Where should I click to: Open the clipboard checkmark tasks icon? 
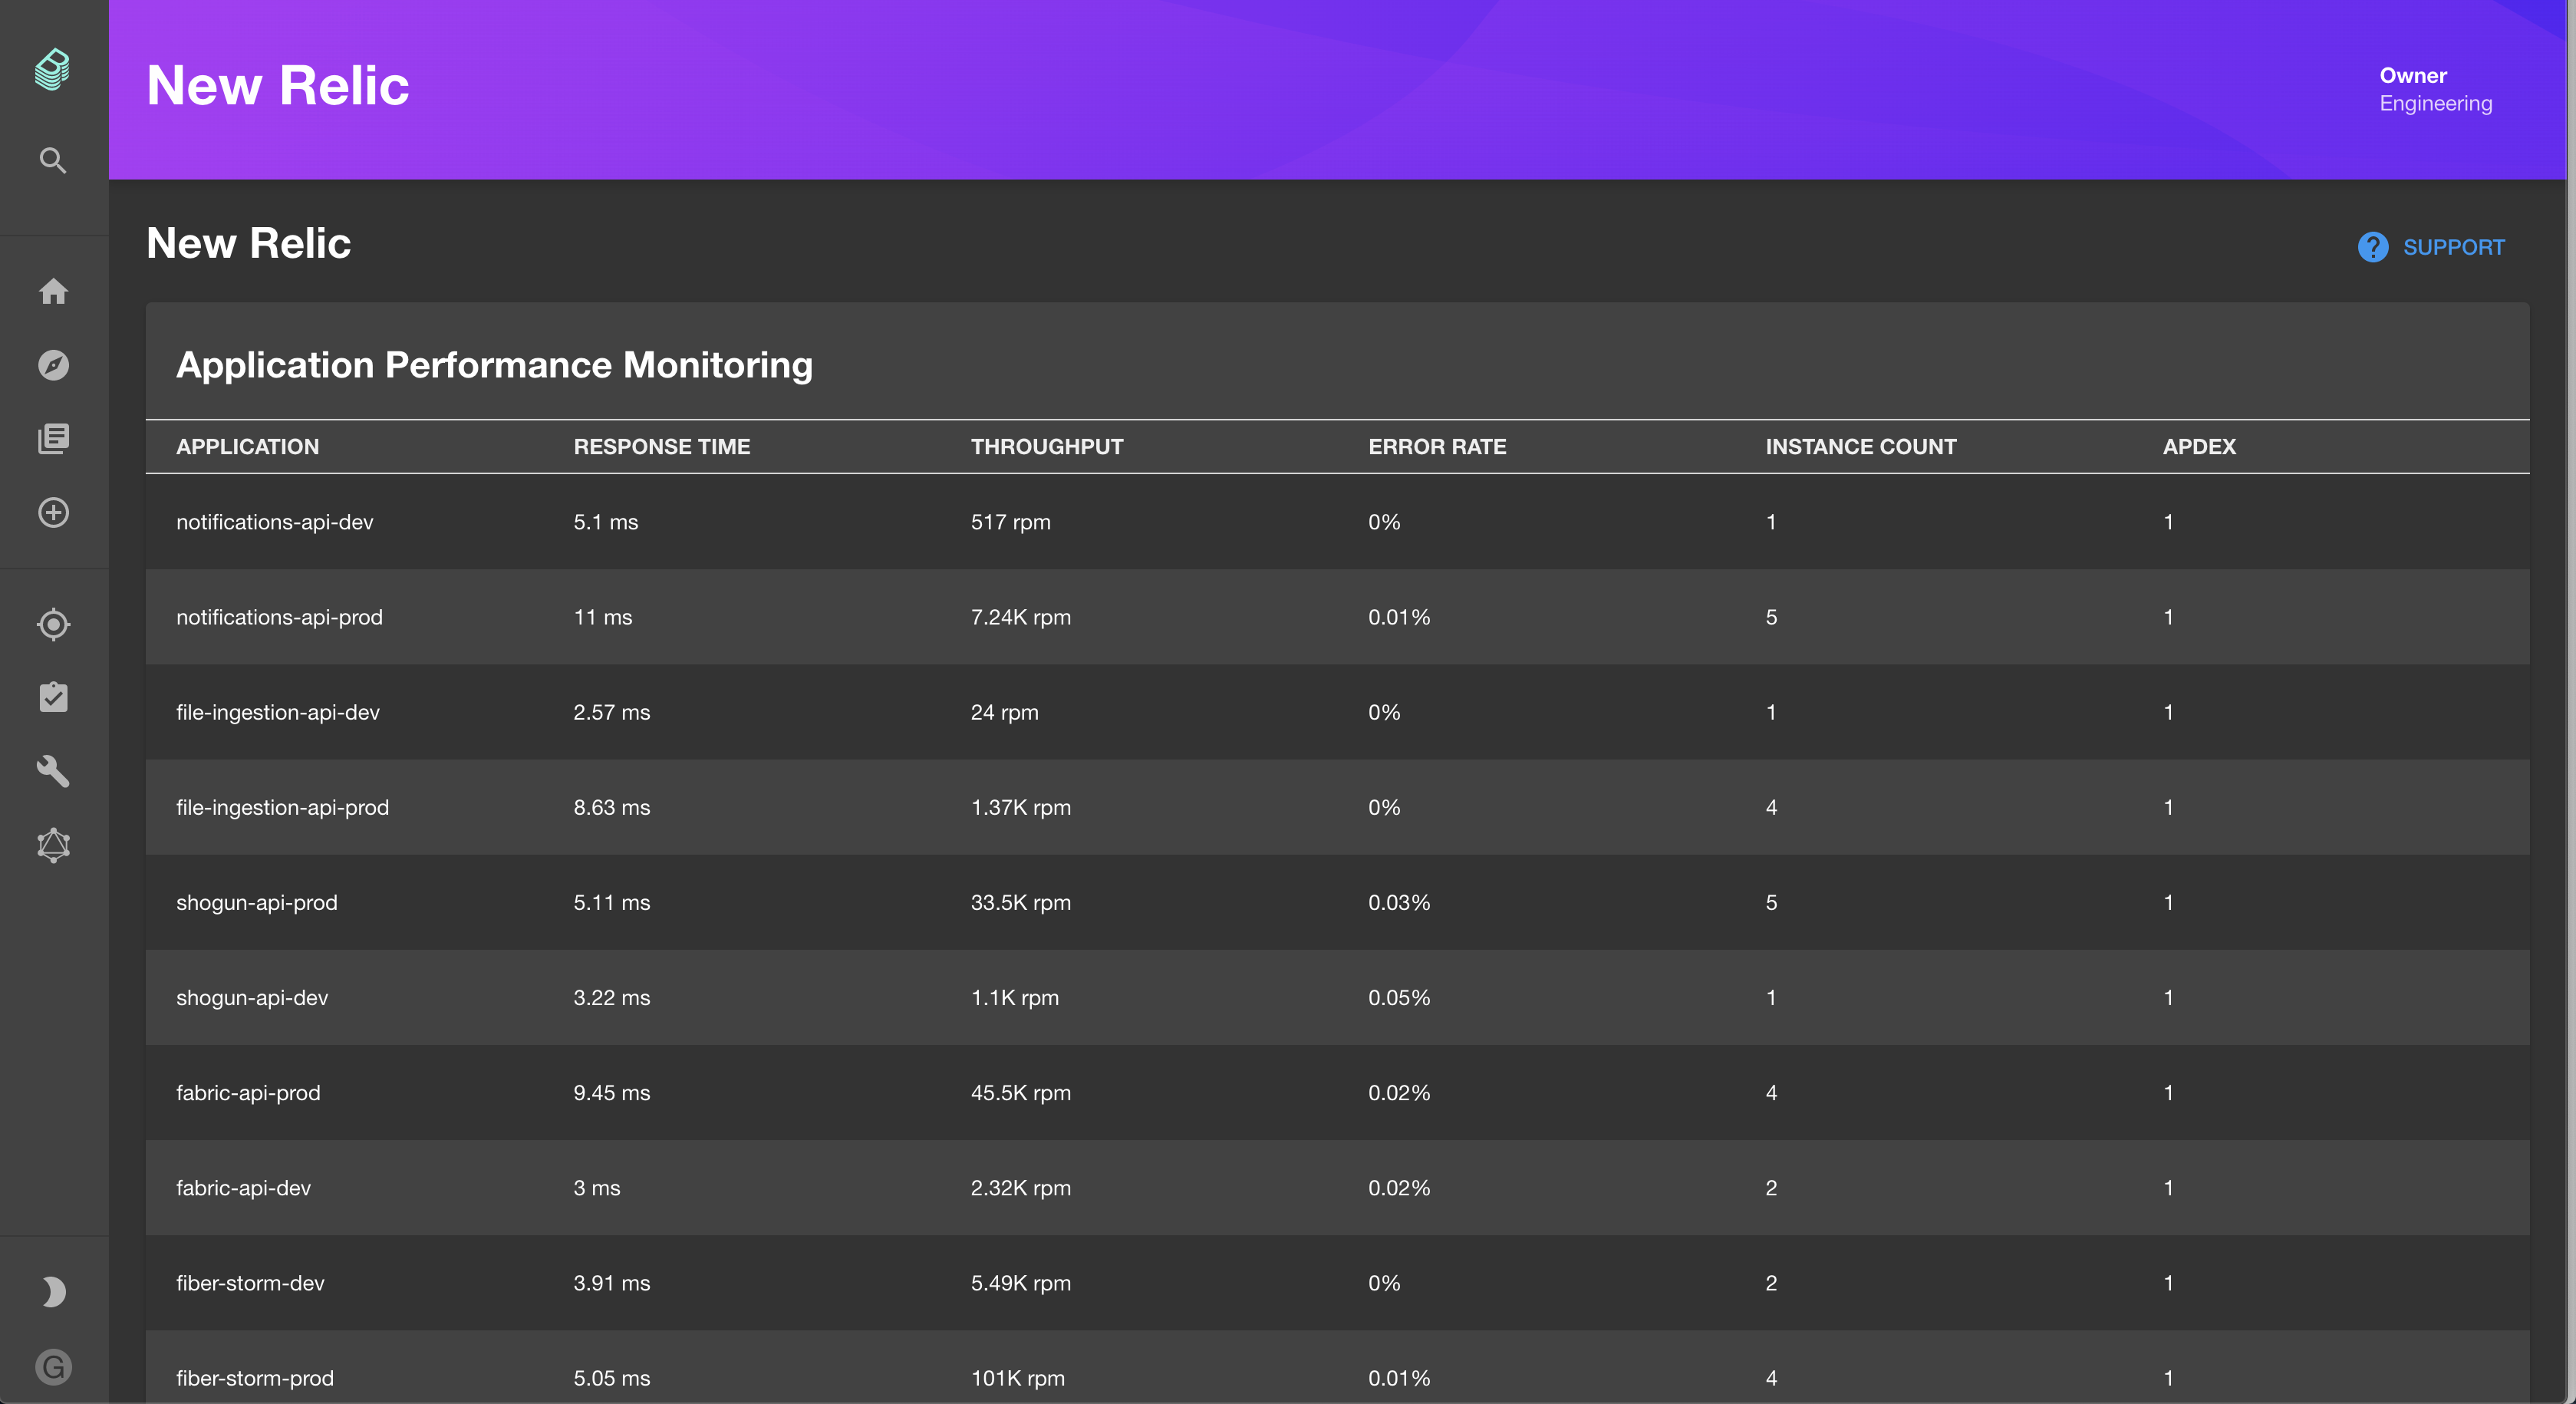click(53, 697)
